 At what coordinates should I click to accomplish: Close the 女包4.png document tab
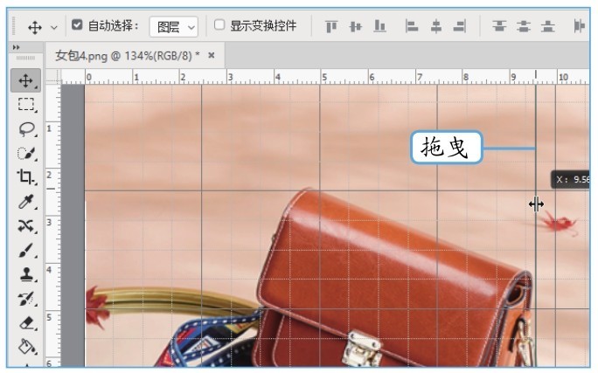[211, 55]
